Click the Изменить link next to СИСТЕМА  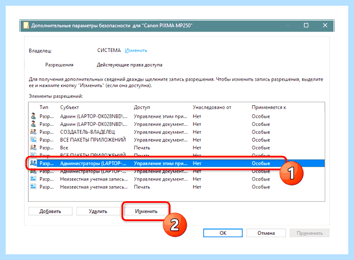point(136,50)
